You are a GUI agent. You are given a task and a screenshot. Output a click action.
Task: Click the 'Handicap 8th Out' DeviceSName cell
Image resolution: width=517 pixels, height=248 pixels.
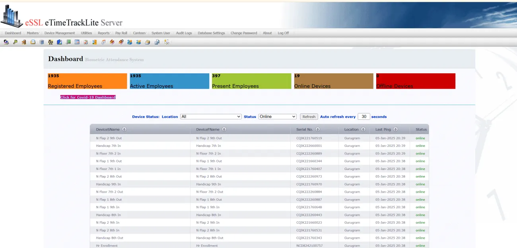109,238
